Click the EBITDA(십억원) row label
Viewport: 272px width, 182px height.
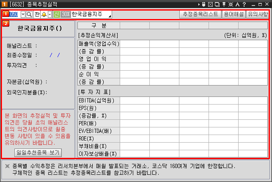pos(99,100)
